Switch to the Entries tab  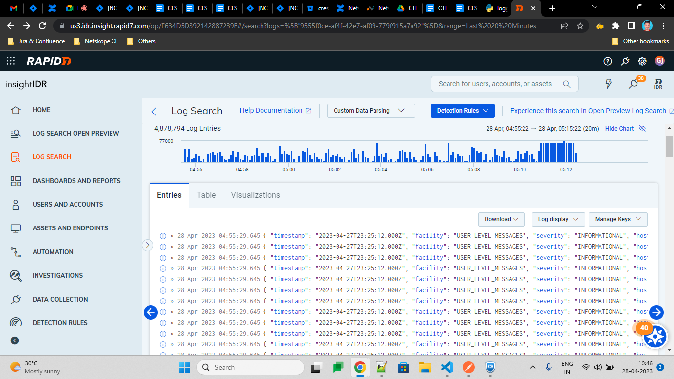[x=169, y=195]
